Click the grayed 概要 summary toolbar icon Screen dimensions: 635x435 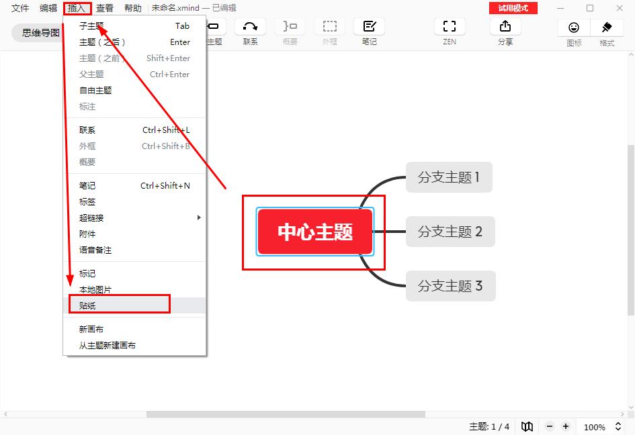(x=290, y=28)
